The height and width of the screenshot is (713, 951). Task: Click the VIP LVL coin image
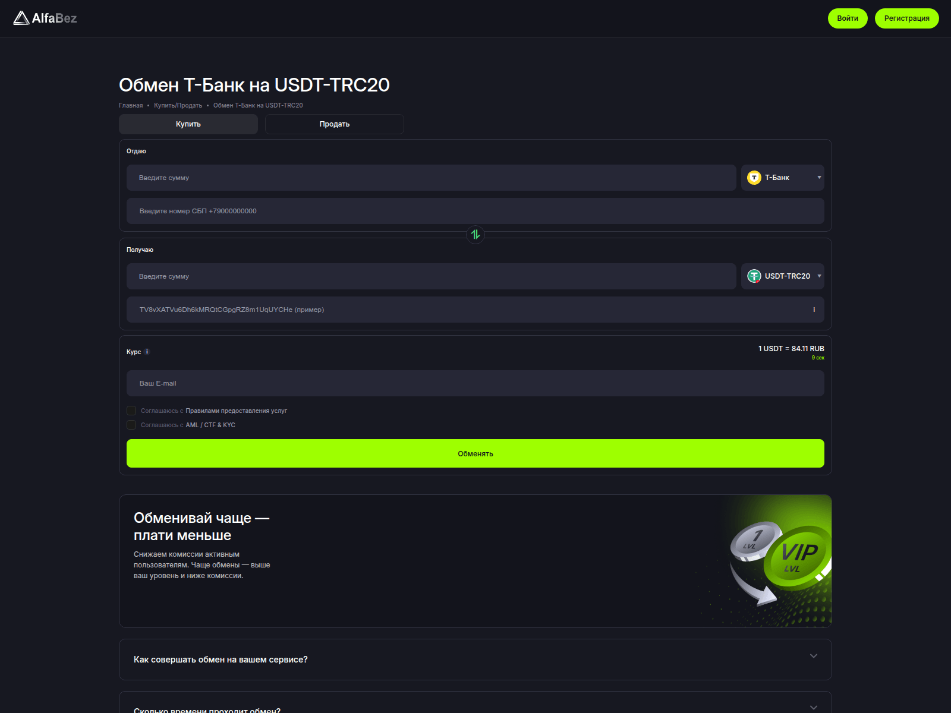coord(798,557)
